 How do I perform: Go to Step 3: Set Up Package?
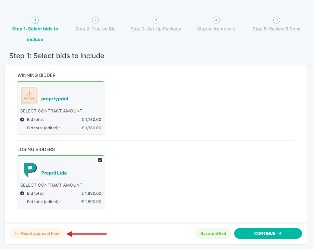156,29
